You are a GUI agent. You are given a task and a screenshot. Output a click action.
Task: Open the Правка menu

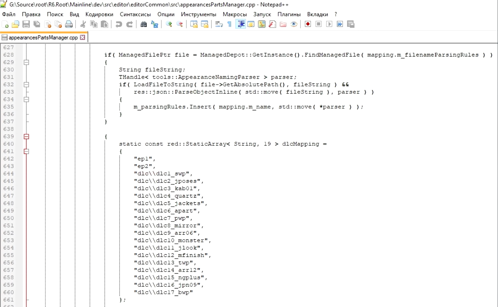[31, 14]
